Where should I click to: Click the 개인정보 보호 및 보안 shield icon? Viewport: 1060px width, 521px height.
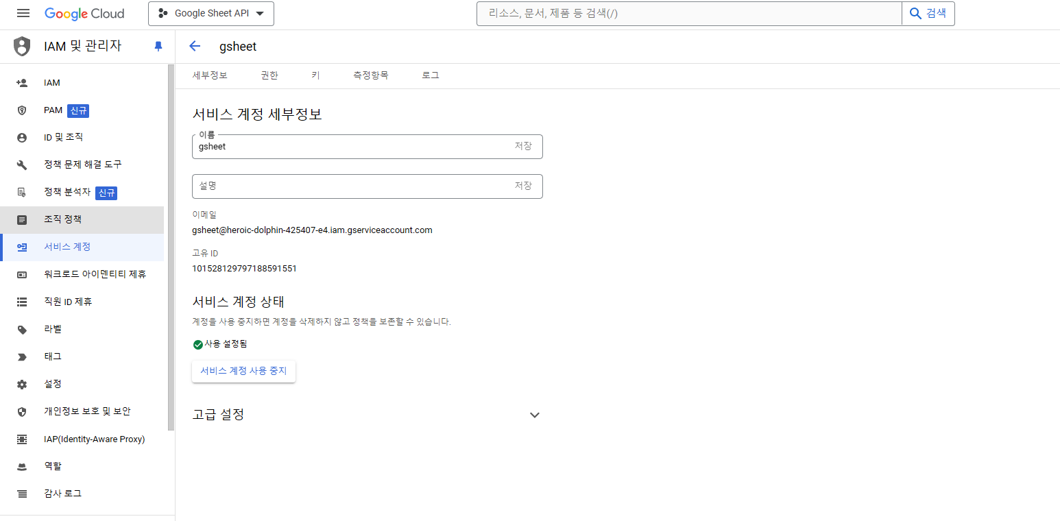coord(22,412)
